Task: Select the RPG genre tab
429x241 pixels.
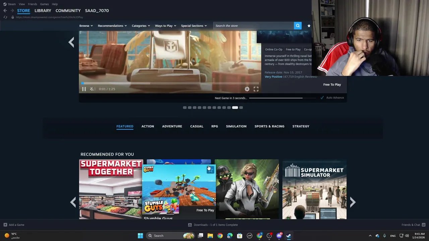Action: (214, 126)
